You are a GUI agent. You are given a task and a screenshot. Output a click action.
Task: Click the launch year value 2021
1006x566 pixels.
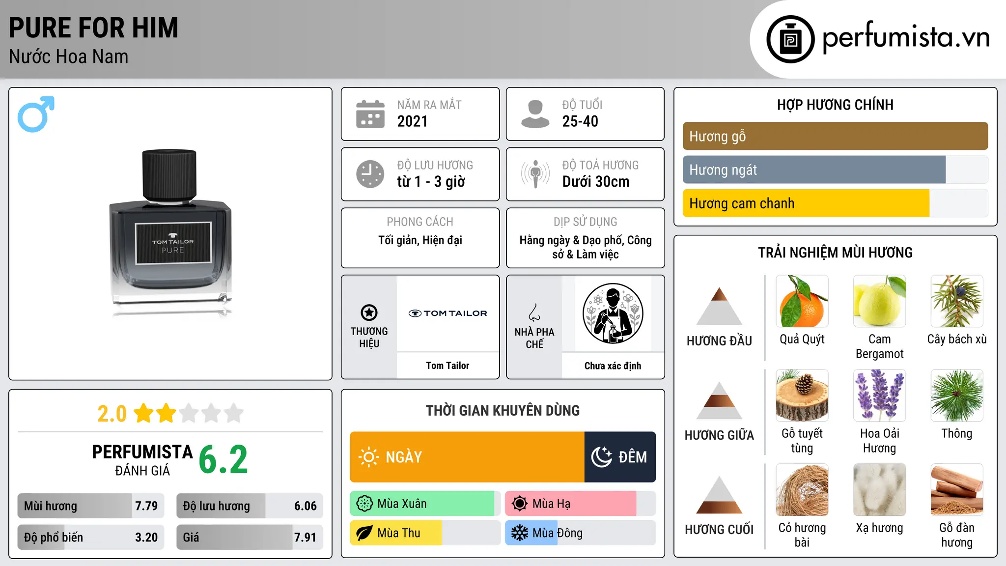tap(412, 121)
